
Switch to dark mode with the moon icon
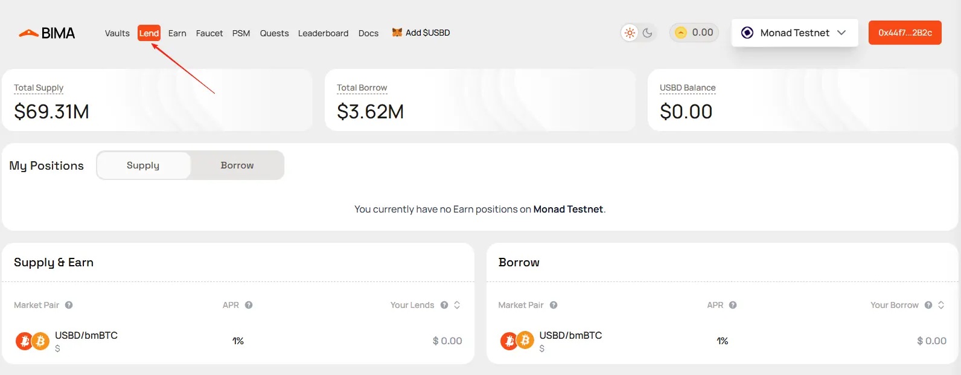click(648, 33)
